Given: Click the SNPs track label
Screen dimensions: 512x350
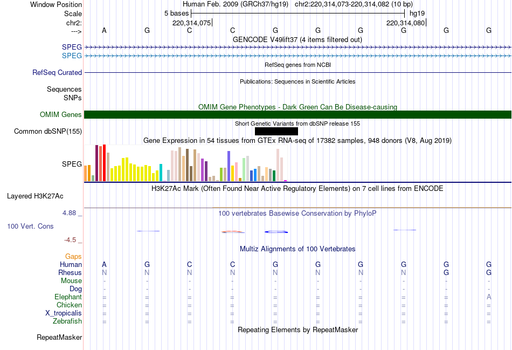Looking at the screenshot, I should click(x=73, y=98).
